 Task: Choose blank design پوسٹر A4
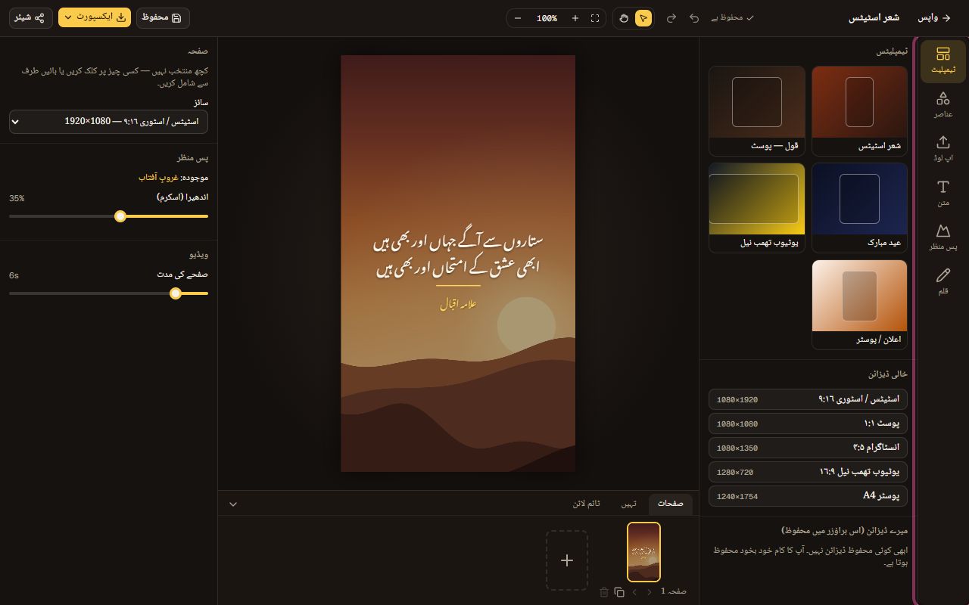pos(809,496)
